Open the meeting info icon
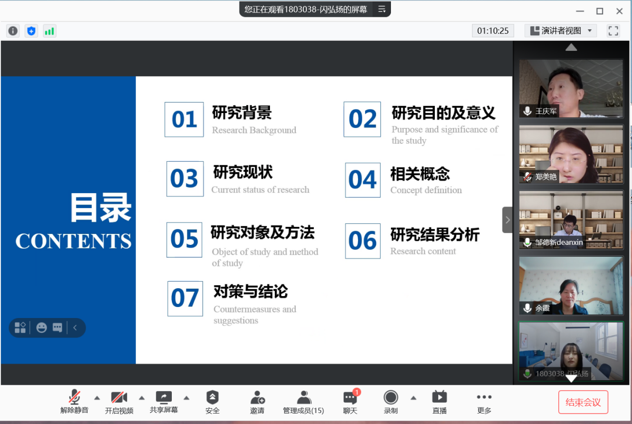The height and width of the screenshot is (424, 632). 13,31
